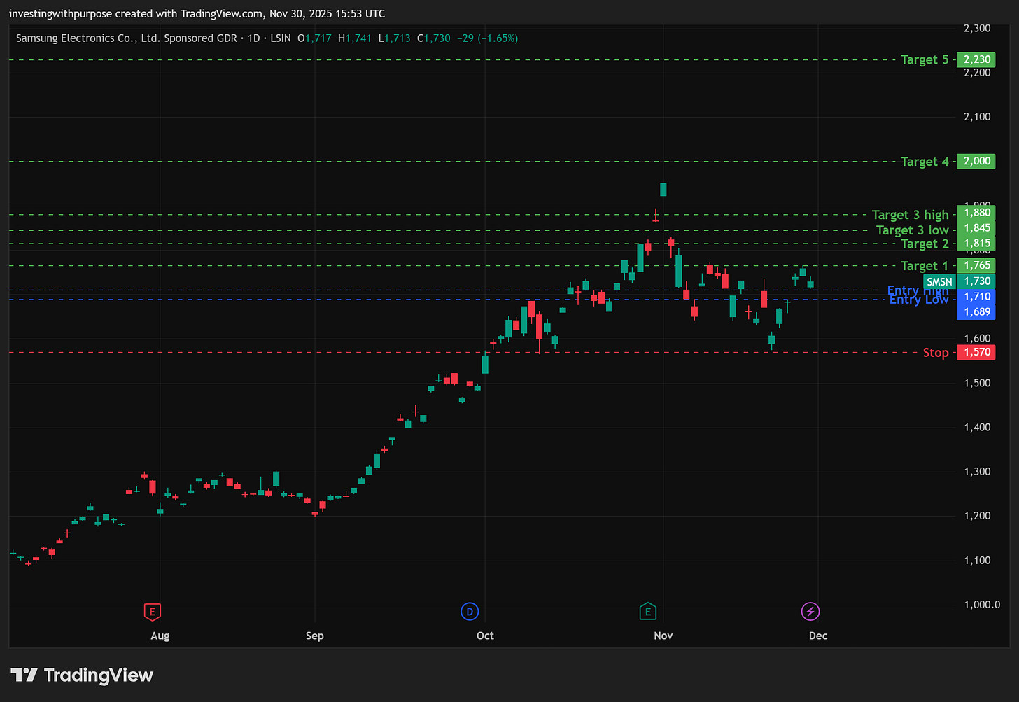Click the Target 4 price tag 2,000
Screen dimensions: 1019x702
(x=976, y=161)
